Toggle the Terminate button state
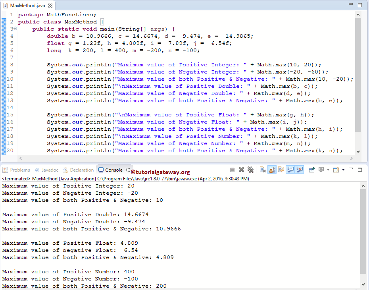The image size is (369, 290). [233, 170]
